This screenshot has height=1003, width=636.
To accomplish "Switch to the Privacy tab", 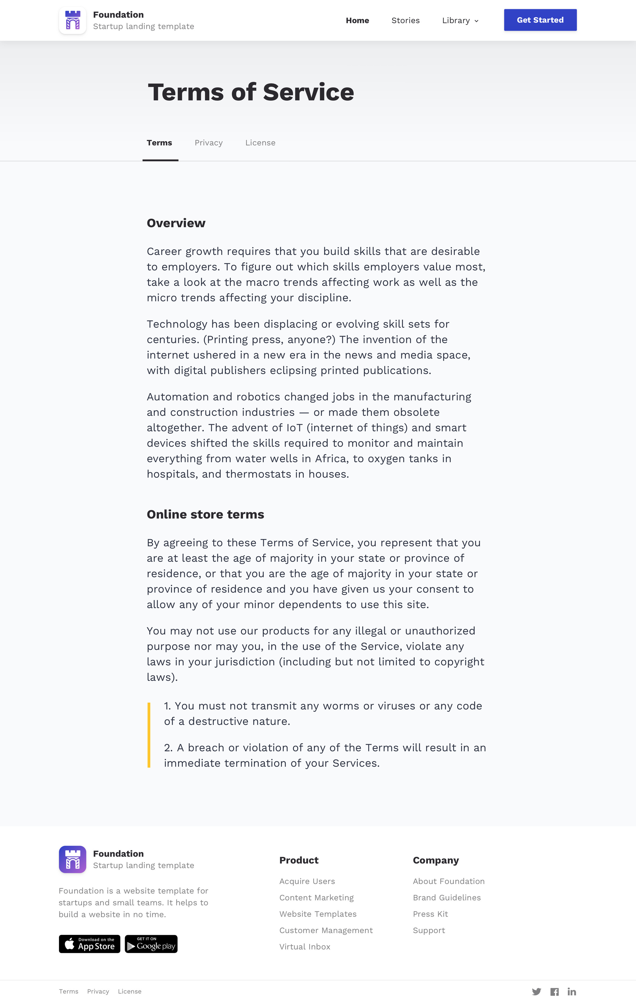I will [208, 143].
